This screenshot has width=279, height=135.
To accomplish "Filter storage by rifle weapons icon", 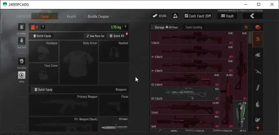I will coord(258,71).
